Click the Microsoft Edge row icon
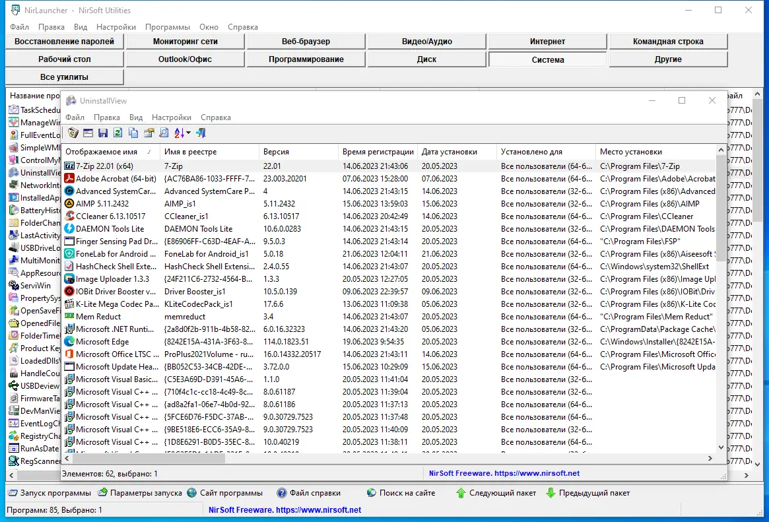Screen dimensions: 769x522 click(x=69, y=342)
